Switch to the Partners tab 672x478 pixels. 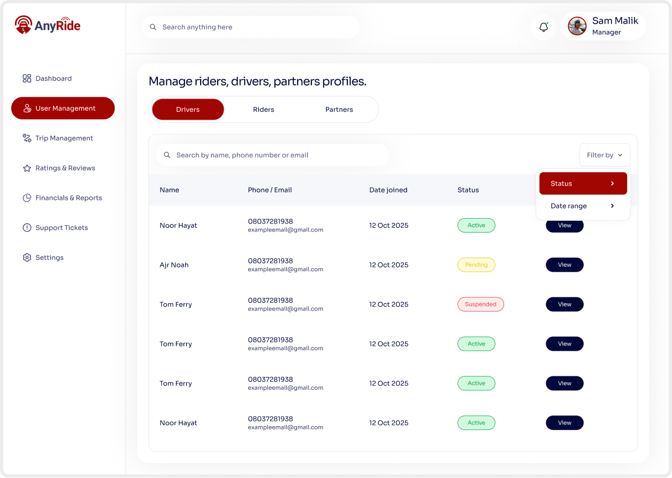[x=339, y=110]
